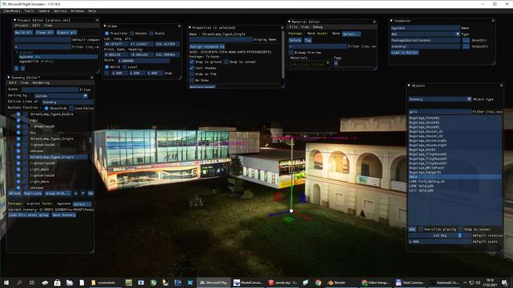Toggle Cast shadow checkbox

192,68
